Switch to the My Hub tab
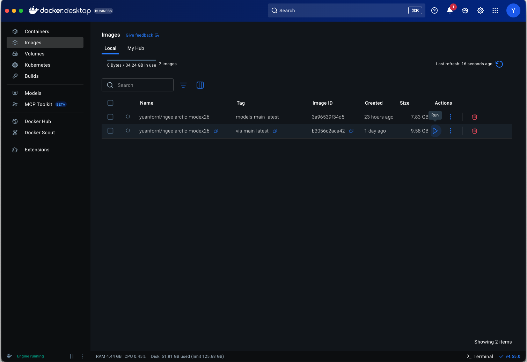The width and height of the screenshot is (527, 362). tap(136, 48)
